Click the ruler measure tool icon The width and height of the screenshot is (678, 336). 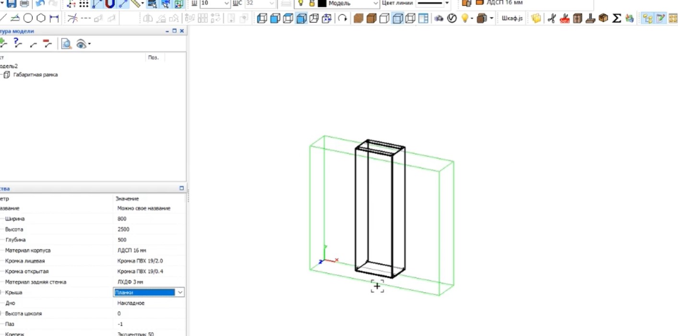coord(136,4)
